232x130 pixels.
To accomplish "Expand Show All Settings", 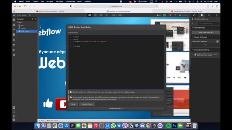I will (116, 108).
